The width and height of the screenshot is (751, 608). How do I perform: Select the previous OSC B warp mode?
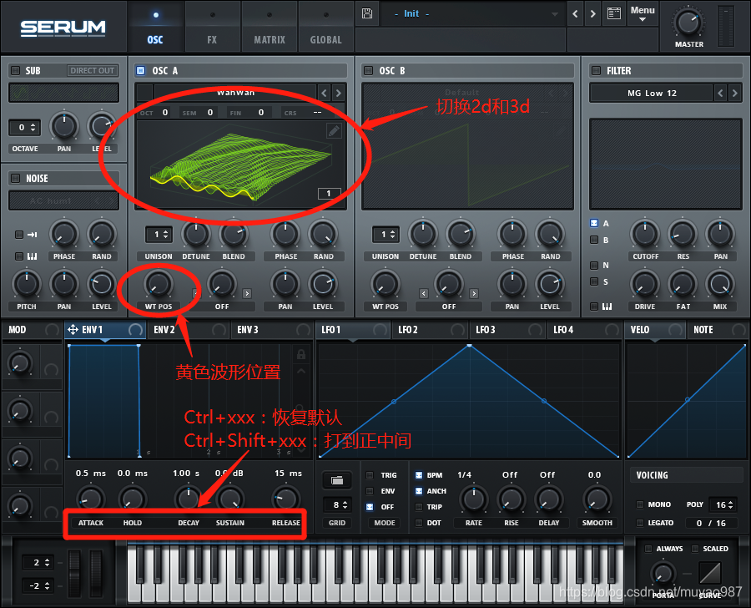tap(423, 293)
